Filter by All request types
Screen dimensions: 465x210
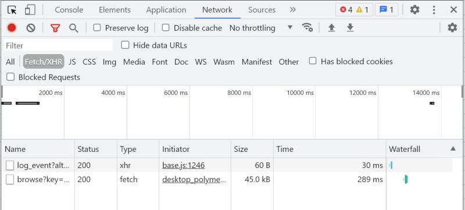[10, 62]
